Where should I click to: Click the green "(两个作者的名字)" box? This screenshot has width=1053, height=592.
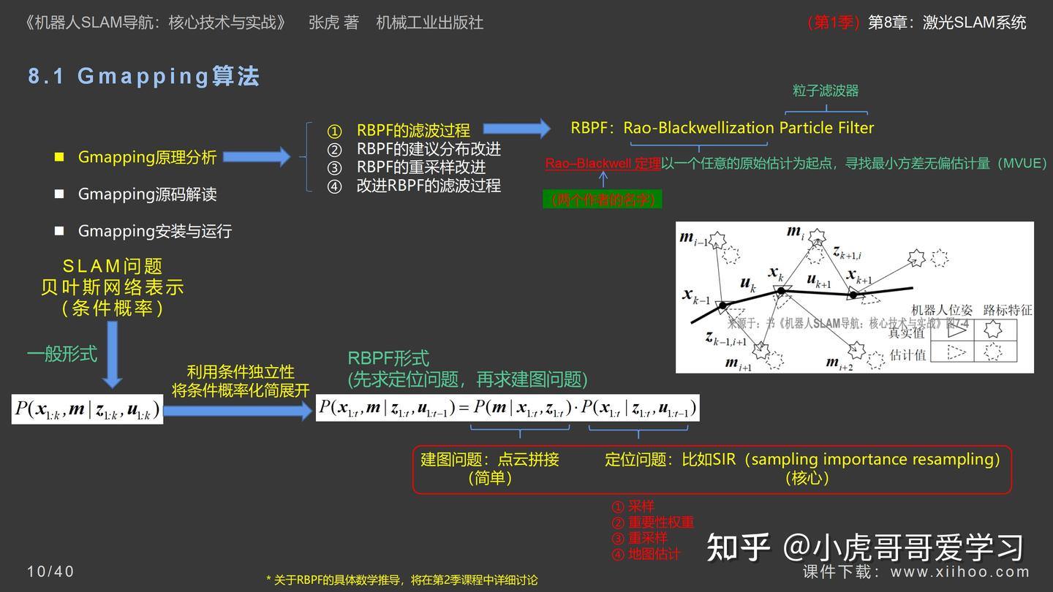(x=603, y=200)
